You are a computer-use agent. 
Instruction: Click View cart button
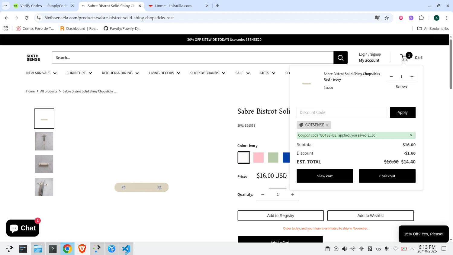click(325, 176)
